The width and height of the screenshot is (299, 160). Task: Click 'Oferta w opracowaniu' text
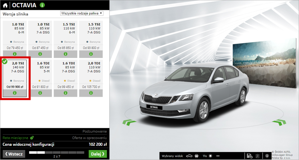coord(89,138)
